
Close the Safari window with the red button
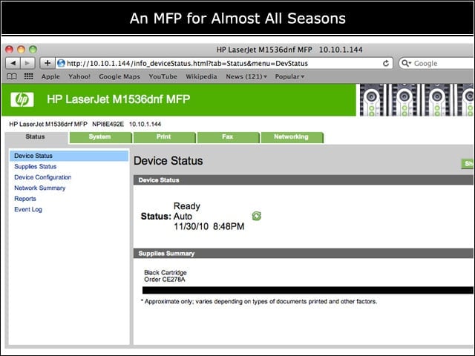9,49
